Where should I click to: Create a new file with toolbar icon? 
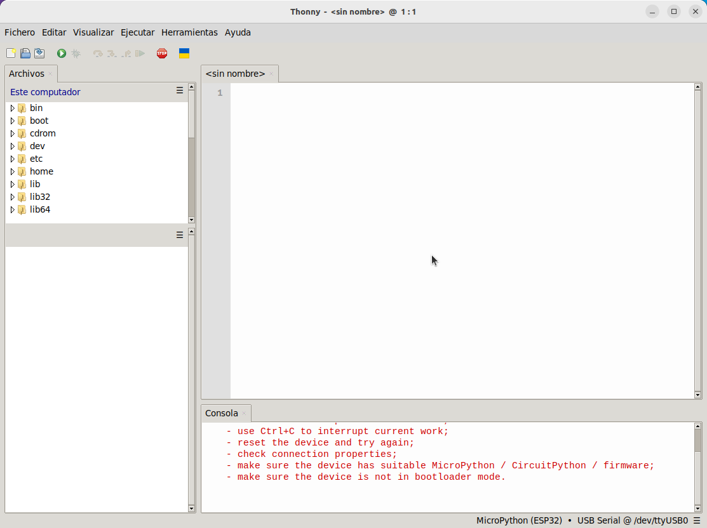click(x=11, y=53)
